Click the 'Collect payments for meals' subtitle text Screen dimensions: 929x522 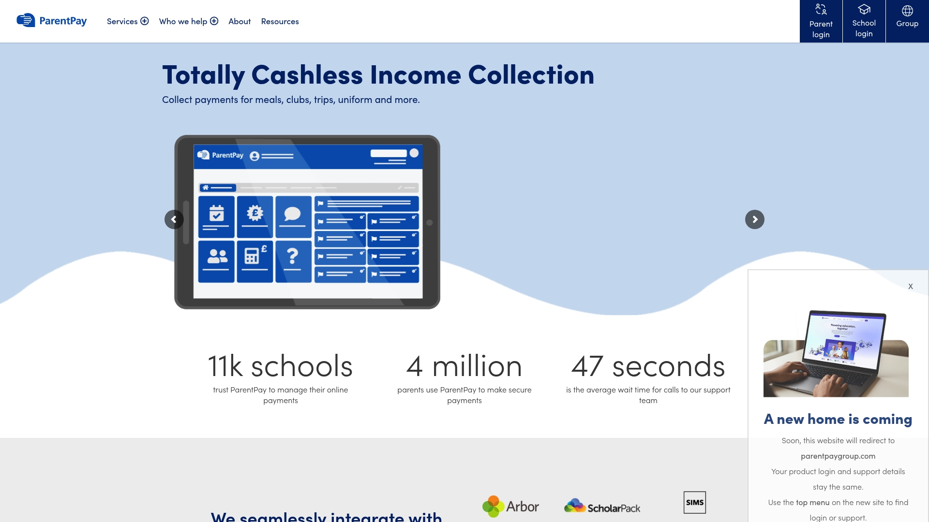click(x=291, y=100)
